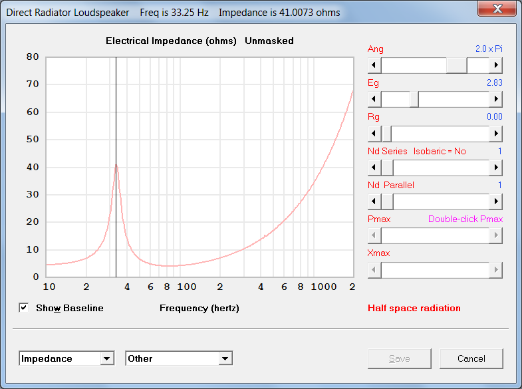Click the Unmasked label above chart
Screen dimensions: 522x389
(x=269, y=41)
